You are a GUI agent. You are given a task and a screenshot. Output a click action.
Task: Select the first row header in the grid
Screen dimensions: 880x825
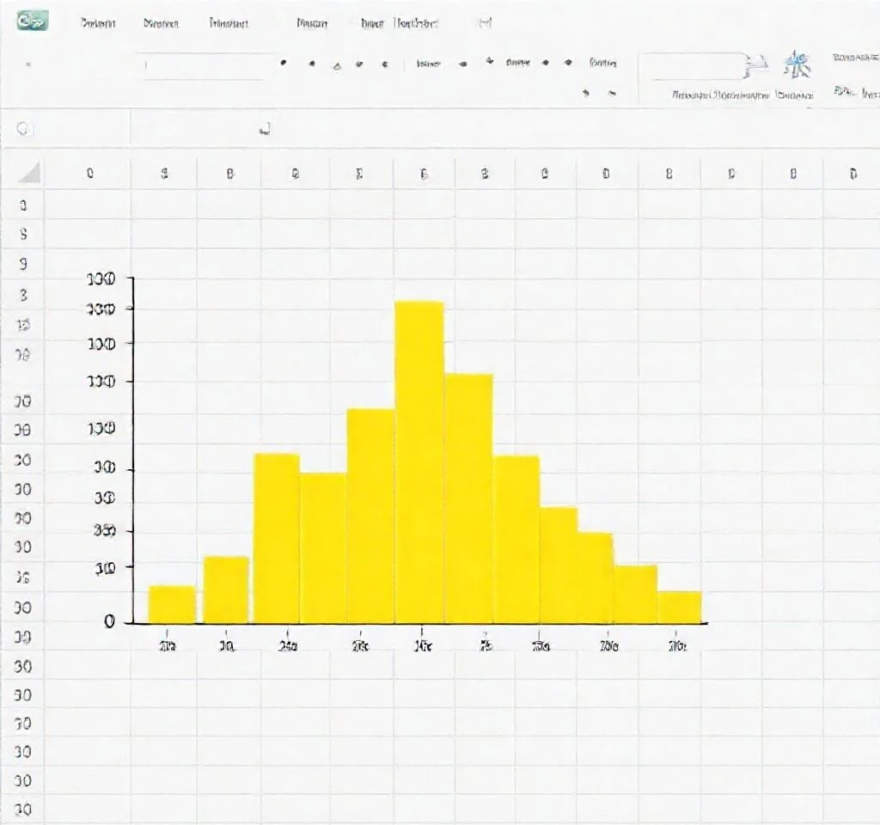click(24, 205)
